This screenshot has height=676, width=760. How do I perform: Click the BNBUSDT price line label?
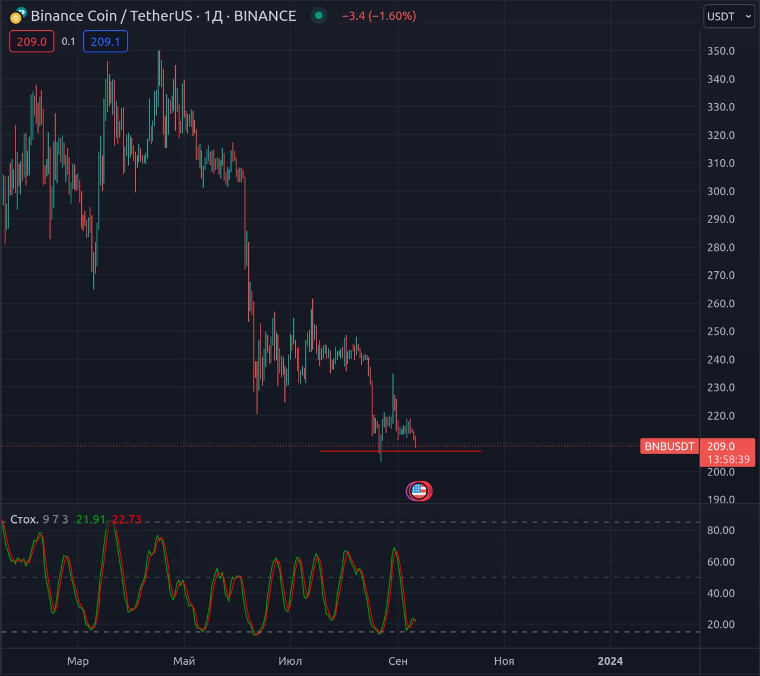click(x=669, y=446)
